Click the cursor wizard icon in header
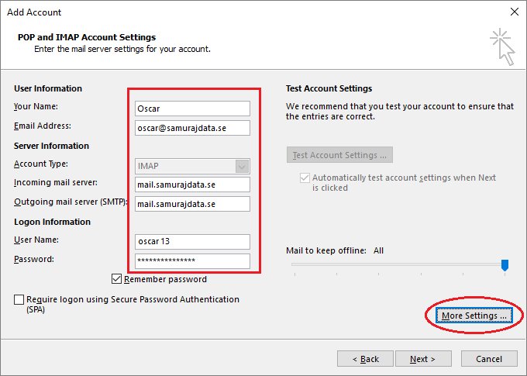 (x=502, y=47)
